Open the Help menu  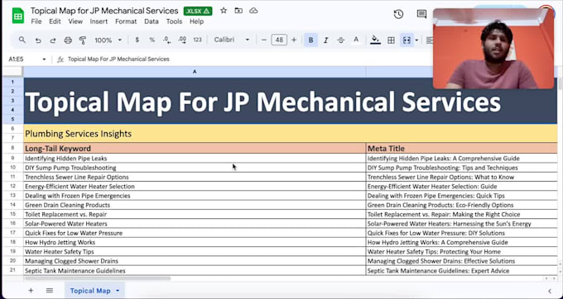[196, 21]
